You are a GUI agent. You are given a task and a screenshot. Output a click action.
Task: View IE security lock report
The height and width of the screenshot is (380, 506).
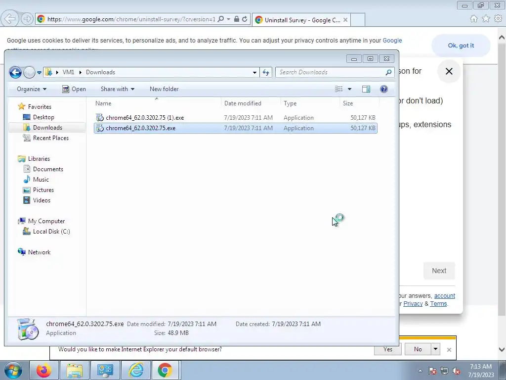(x=237, y=19)
